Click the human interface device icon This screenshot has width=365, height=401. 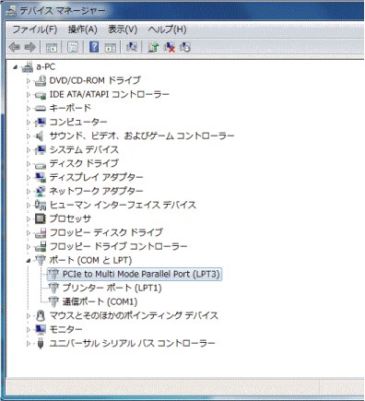pyautogui.click(x=41, y=205)
